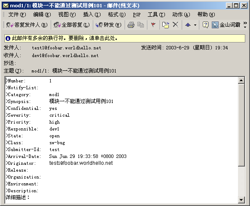Click the red follow-up flag icon
This screenshot has width=250, height=206.
[x=153, y=25]
